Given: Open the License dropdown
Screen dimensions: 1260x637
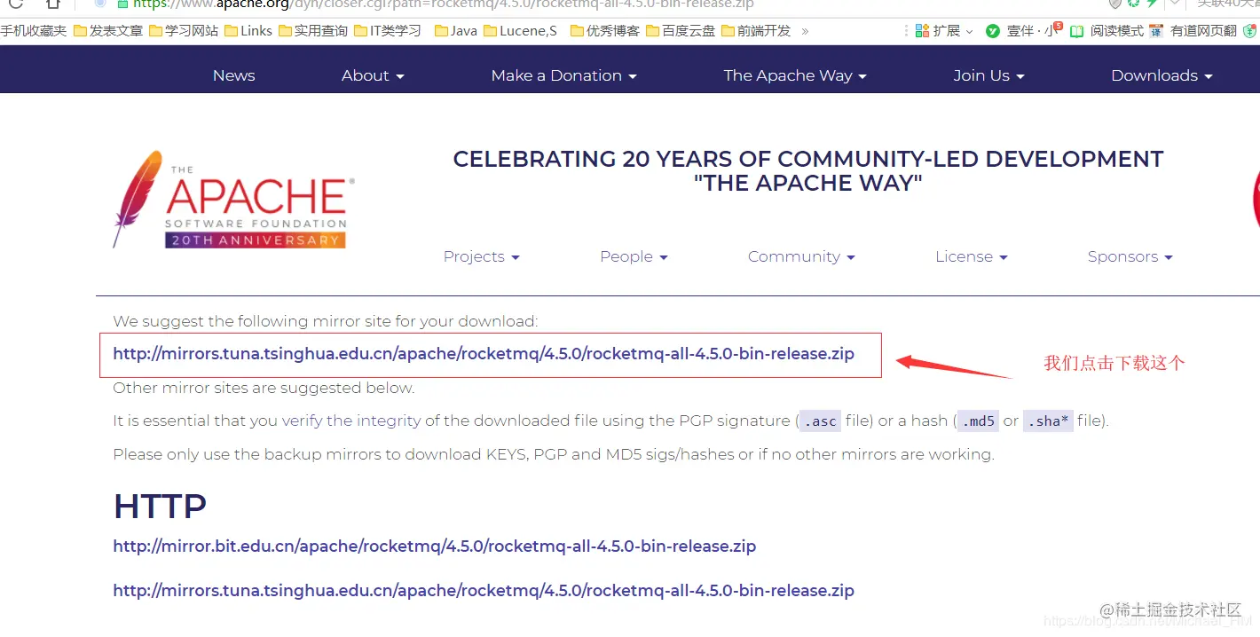Looking at the screenshot, I should [972, 256].
